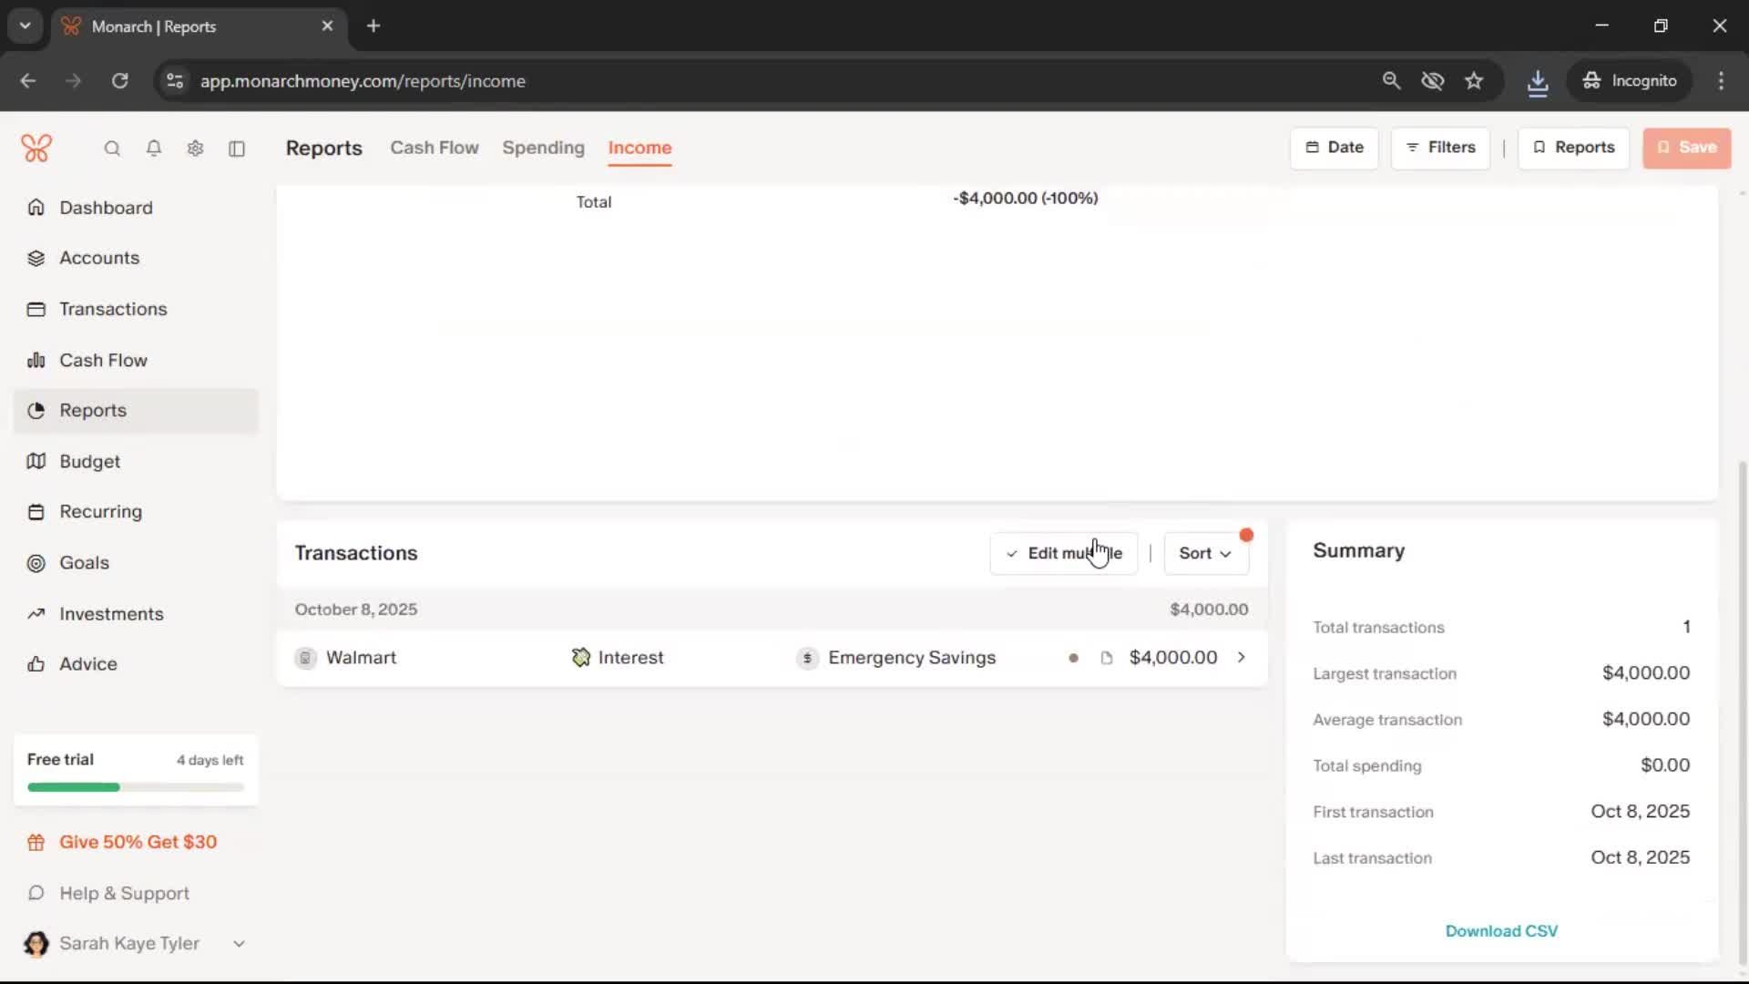Click the free trial progress bar
Screen dimensions: 1749x984
[x=136, y=787]
